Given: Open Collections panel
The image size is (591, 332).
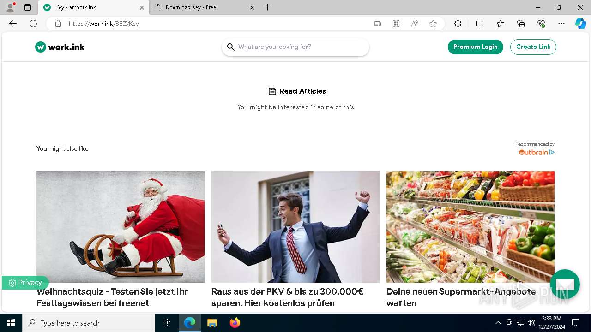Looking at the screenshot, I should [x=521, y=24].
